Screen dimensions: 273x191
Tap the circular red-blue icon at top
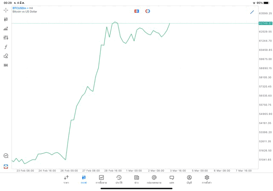[148, 11]
